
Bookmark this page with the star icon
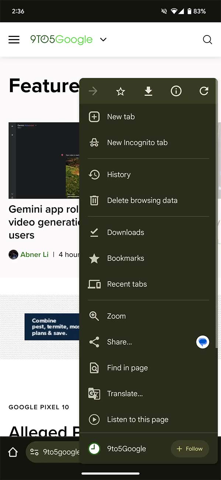(x=120, y=91)
